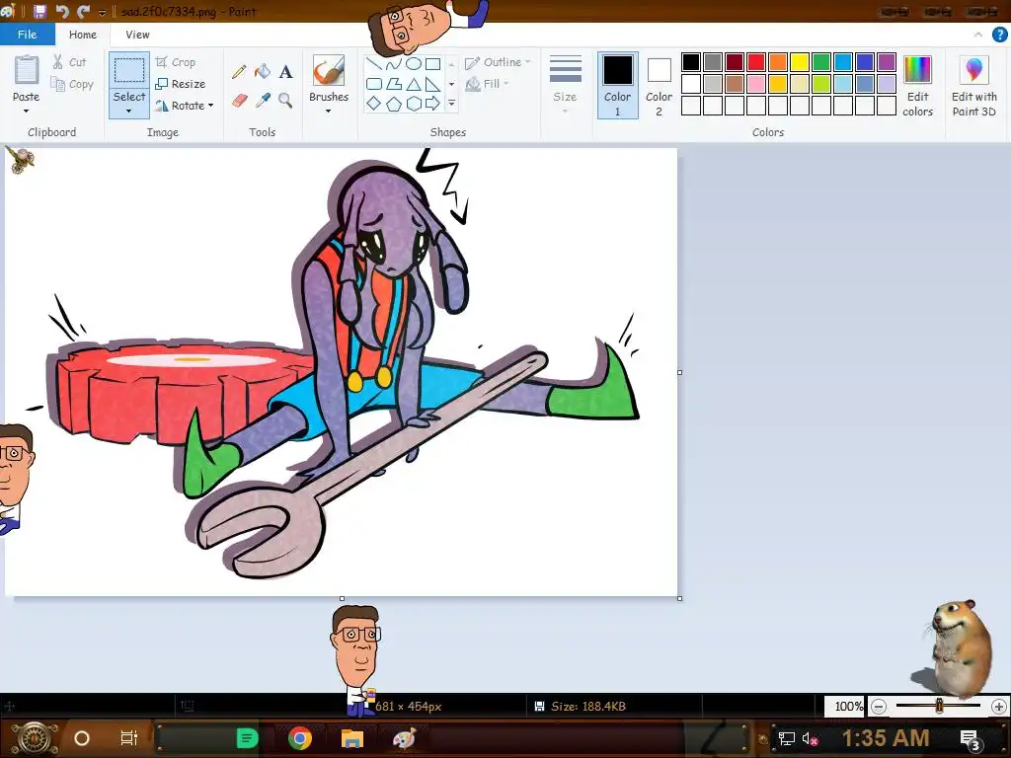Click the zoom in plus button

pos(999,707)
